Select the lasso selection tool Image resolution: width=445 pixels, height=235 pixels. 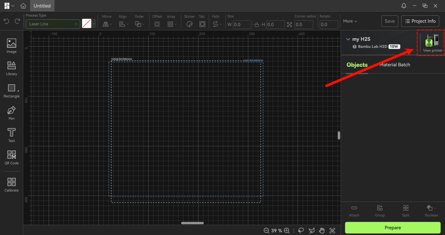click(x=301, y=230)
